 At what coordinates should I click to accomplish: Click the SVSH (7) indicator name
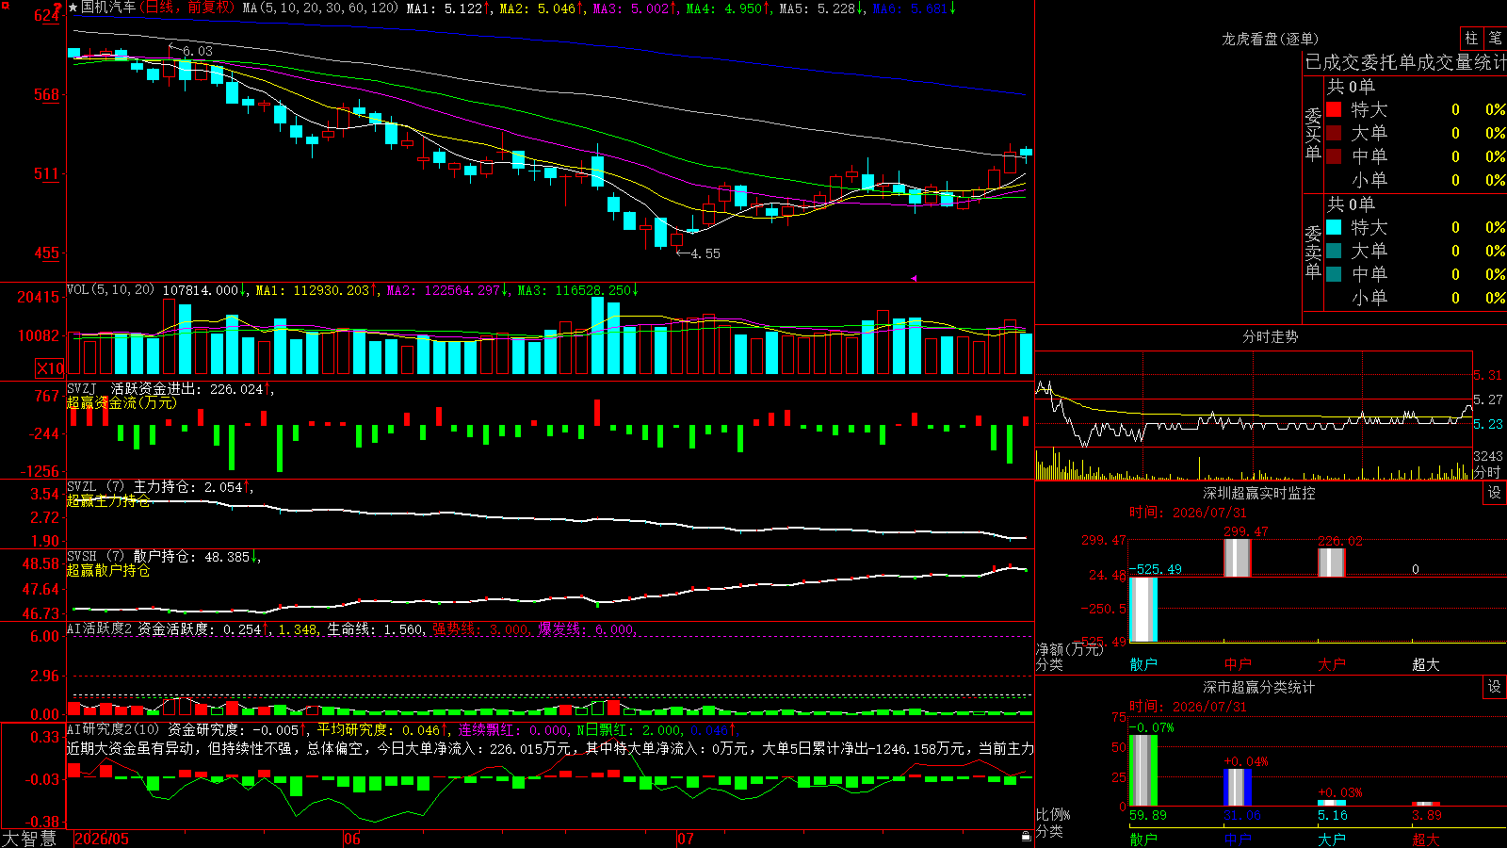[95, 556]
